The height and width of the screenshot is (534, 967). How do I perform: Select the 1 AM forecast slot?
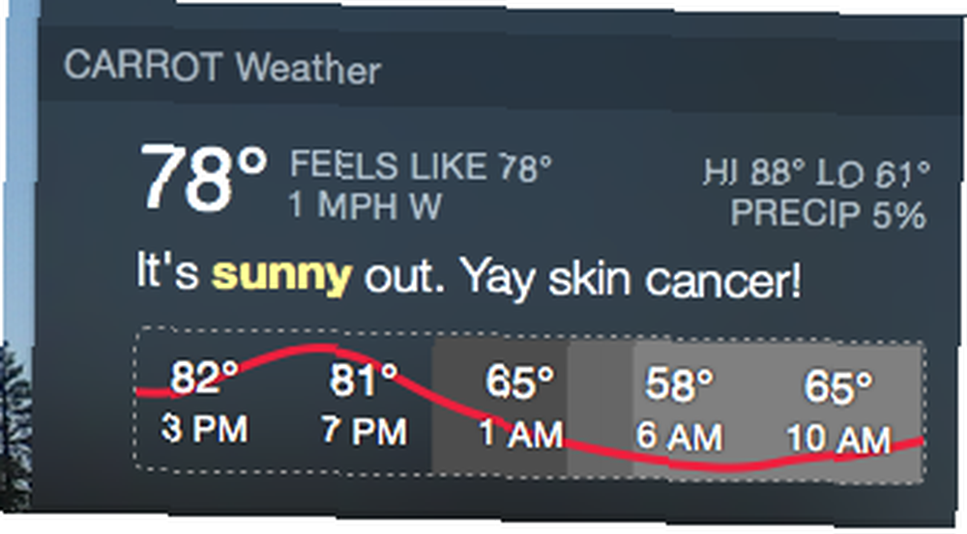pos(522,434)
